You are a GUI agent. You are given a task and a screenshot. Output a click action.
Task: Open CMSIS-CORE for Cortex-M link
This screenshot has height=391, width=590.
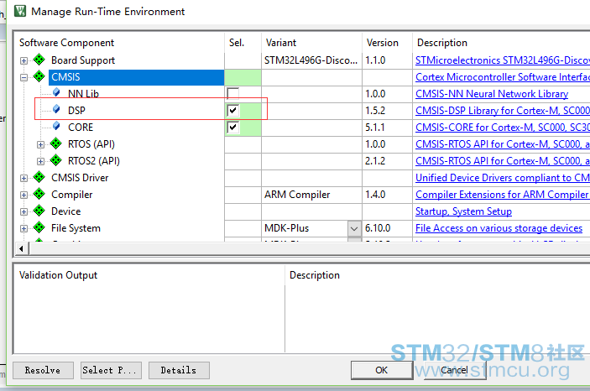pyautogui.click(x=503, y=128)
